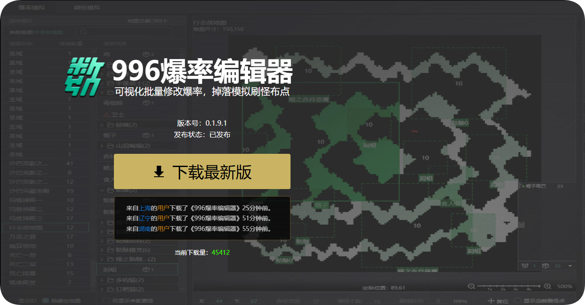The image size is (585, 305).
Task: Click the 复位 reset crosshair icon
Action: 491,301
